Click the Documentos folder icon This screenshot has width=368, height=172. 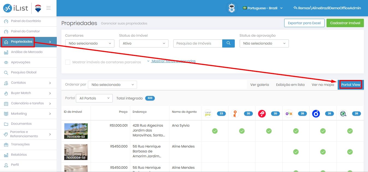[x=6, y=124]
